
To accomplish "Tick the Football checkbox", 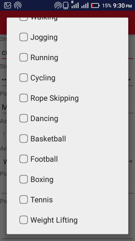I will click(24, 159).
